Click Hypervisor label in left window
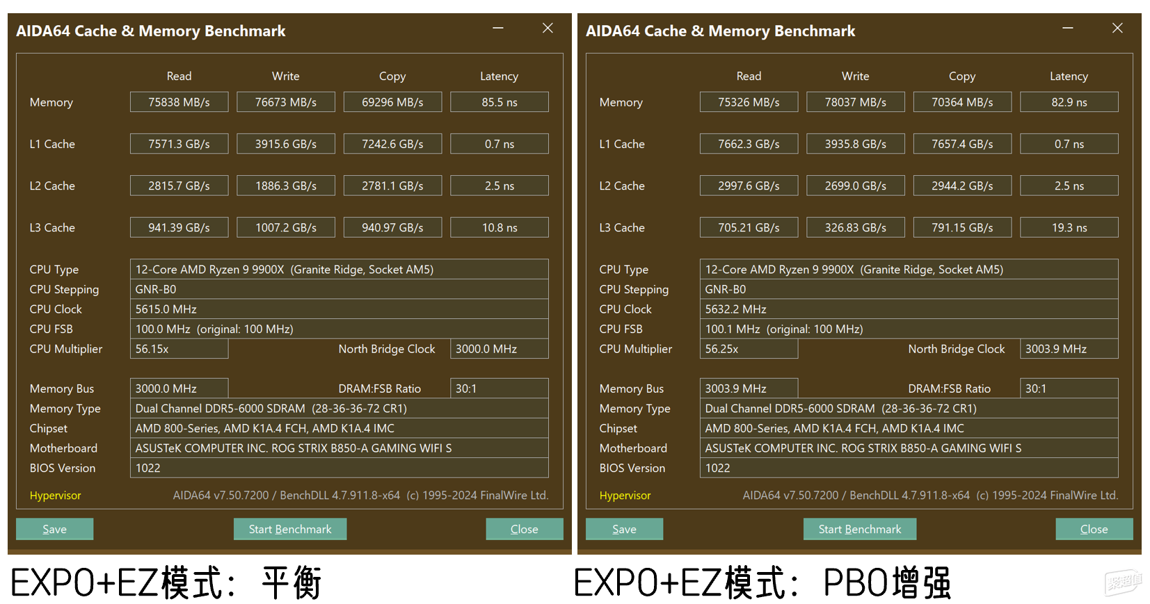 pos(55,496)
